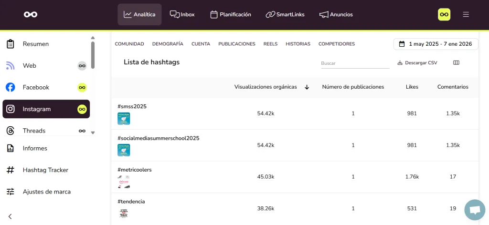Click the infinity badge next to Threads
Screen dimensions: 489x225
pos(82,131)
